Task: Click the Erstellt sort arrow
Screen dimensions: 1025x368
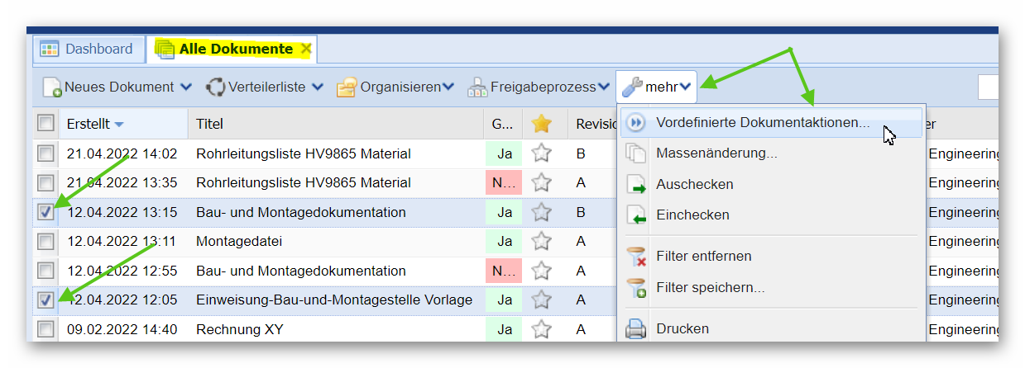Action: click(x=118, y=125)
